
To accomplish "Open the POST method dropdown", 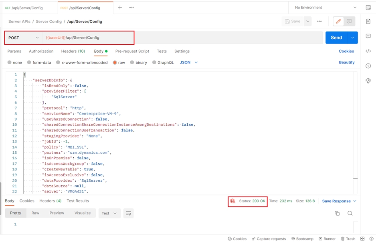I will 24,38.
